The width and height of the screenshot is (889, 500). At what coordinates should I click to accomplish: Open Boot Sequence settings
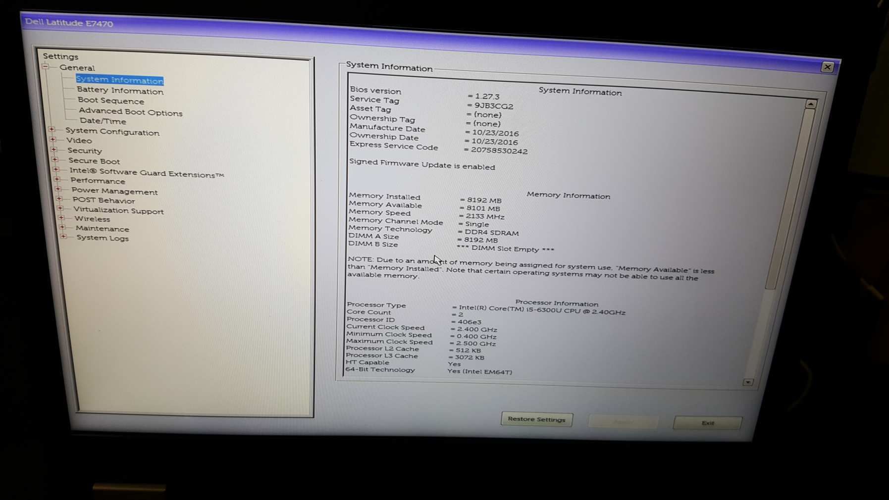click(110, 100)
